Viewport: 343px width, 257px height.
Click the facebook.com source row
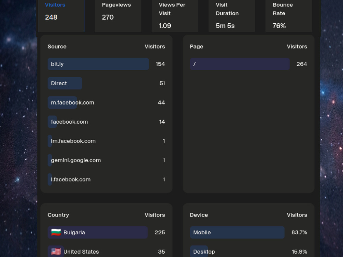[x=106, y=122]
